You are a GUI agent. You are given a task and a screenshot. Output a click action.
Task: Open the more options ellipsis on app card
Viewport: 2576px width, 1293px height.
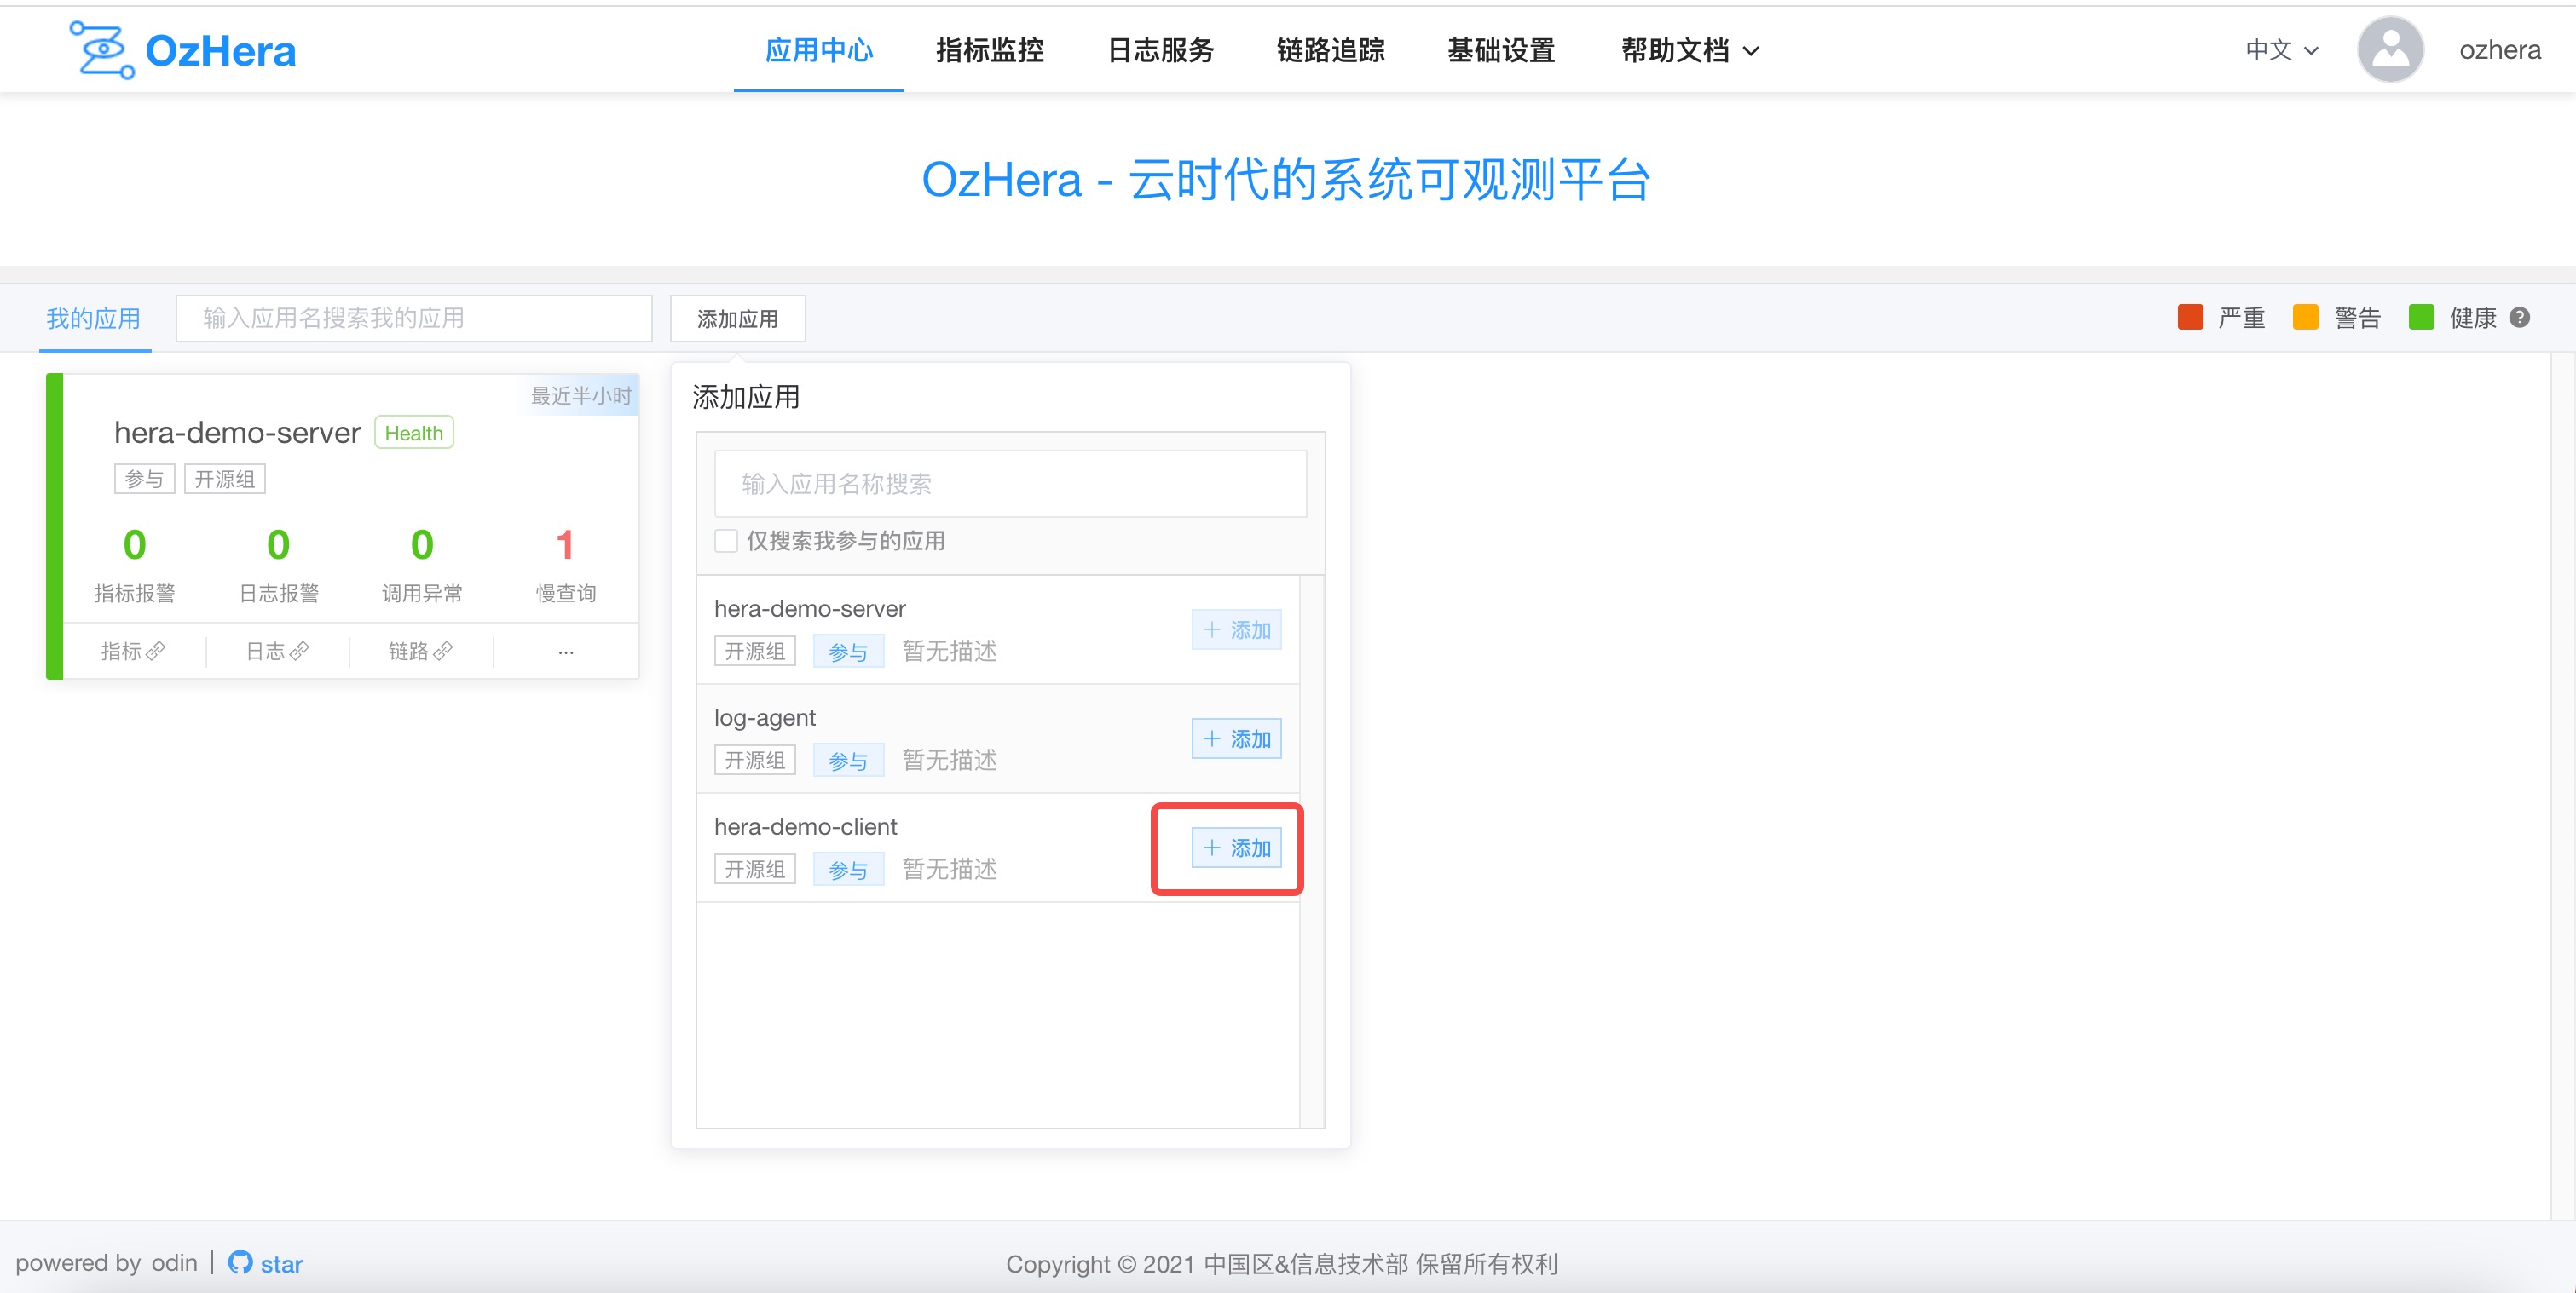tap(566, 652)
